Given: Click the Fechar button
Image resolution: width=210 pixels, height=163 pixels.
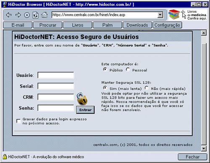Looking at the screenshot, I should (192, 157).
